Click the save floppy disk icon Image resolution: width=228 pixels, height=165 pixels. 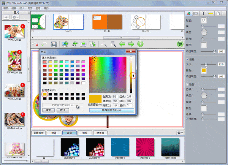click(54, 44)
